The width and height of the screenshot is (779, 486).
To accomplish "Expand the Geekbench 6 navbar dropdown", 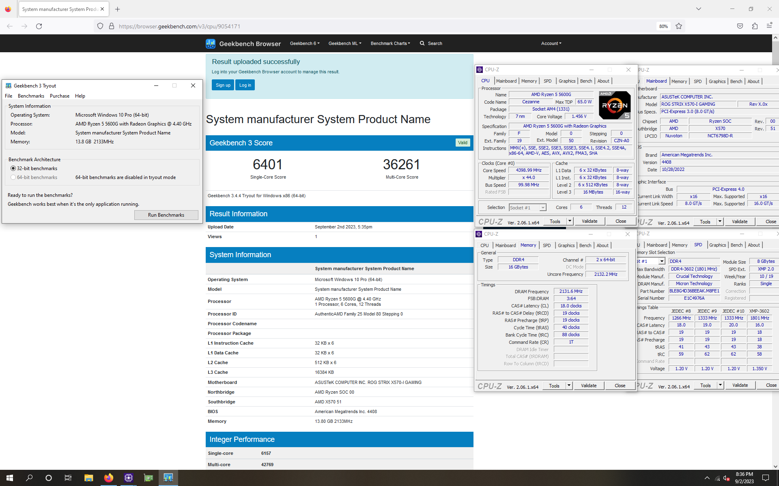I will (305, 43).
